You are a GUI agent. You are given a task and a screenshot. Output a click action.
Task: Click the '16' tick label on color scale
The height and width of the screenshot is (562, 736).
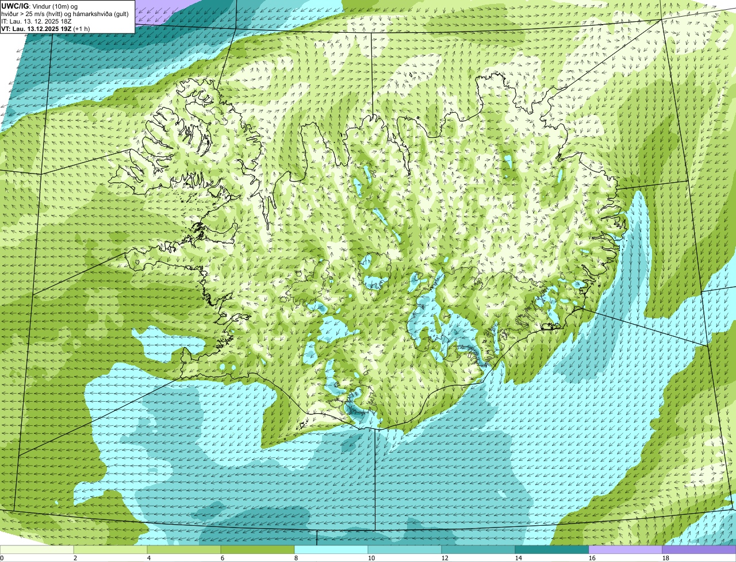pos(592,558)
